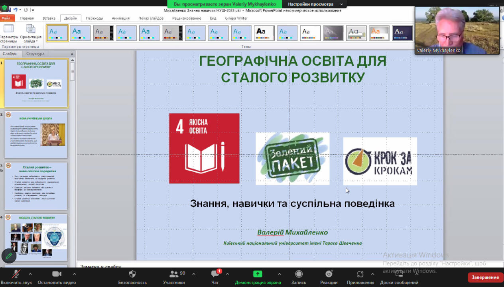Open the Настройки просмотра dropdown
The height and width of the screenshot is (287, 504).
(315, 4)
